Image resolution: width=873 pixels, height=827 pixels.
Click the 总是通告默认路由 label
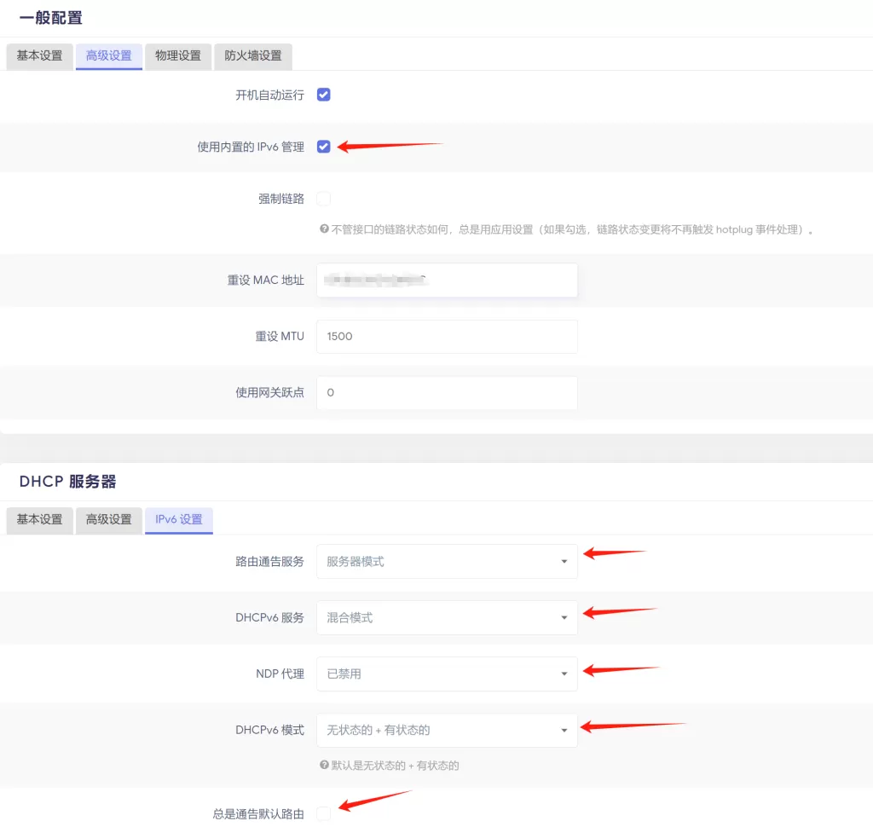point(258,814)
